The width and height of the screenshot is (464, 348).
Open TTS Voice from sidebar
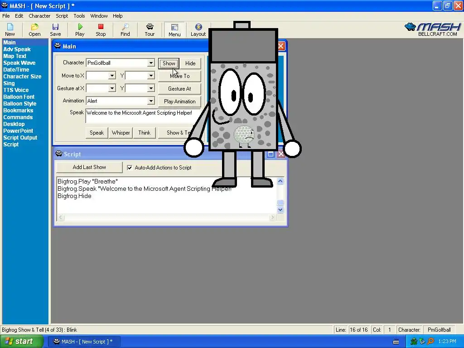(16, 90)
